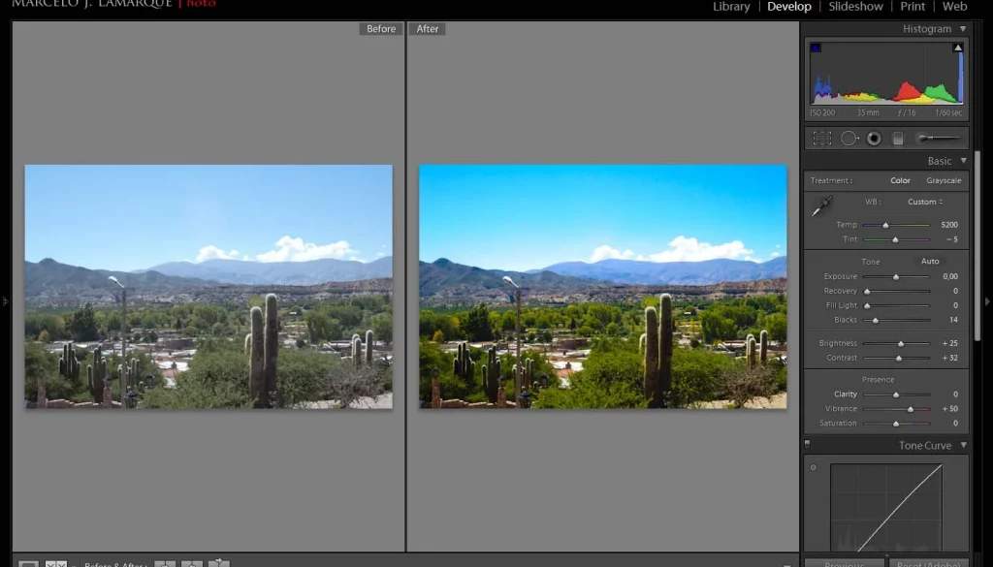Switch to the Web module

point(954,7)
